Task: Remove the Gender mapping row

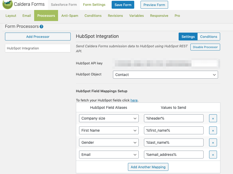Action: 213,142
